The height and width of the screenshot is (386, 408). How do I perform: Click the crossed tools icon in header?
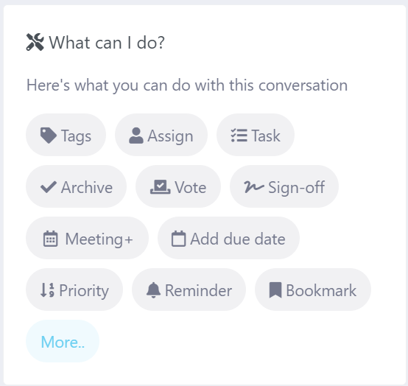pos(35,42)
